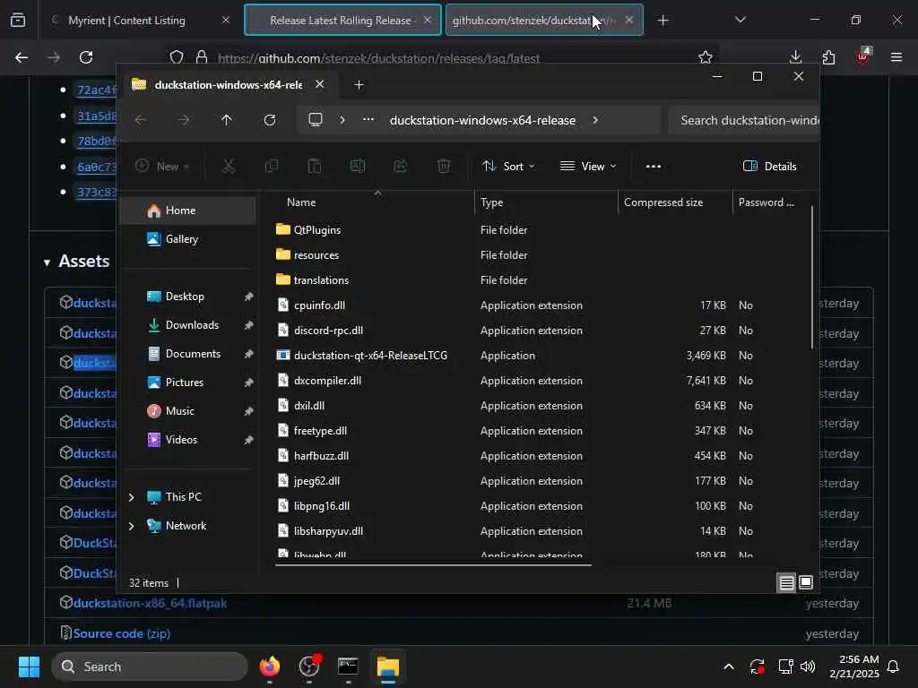Image resolution: width=918 pixels, height=688 pixels.
Task: Open the See more ellipsis menu
Action: [654, 166]
